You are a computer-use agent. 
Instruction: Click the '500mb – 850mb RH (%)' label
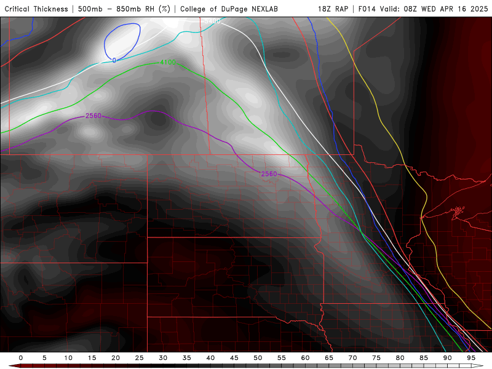pos(124,9)
